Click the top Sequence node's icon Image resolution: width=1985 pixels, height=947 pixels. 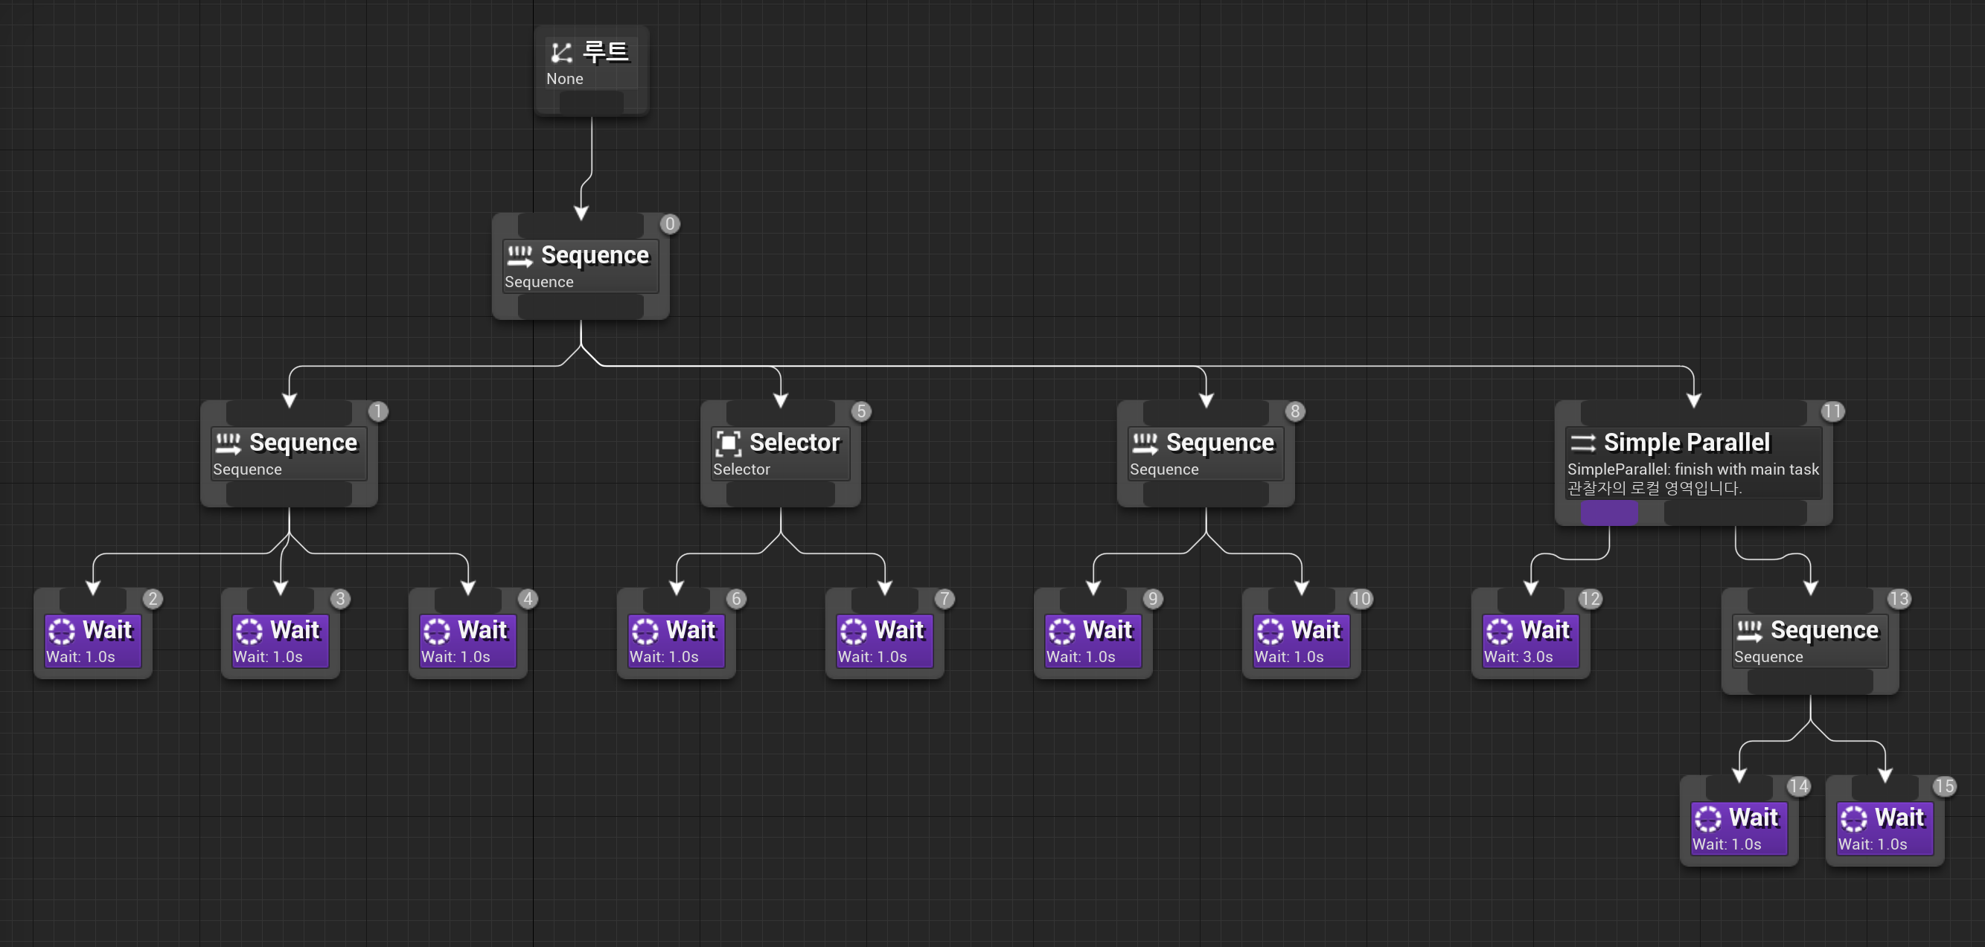[520, 256]
